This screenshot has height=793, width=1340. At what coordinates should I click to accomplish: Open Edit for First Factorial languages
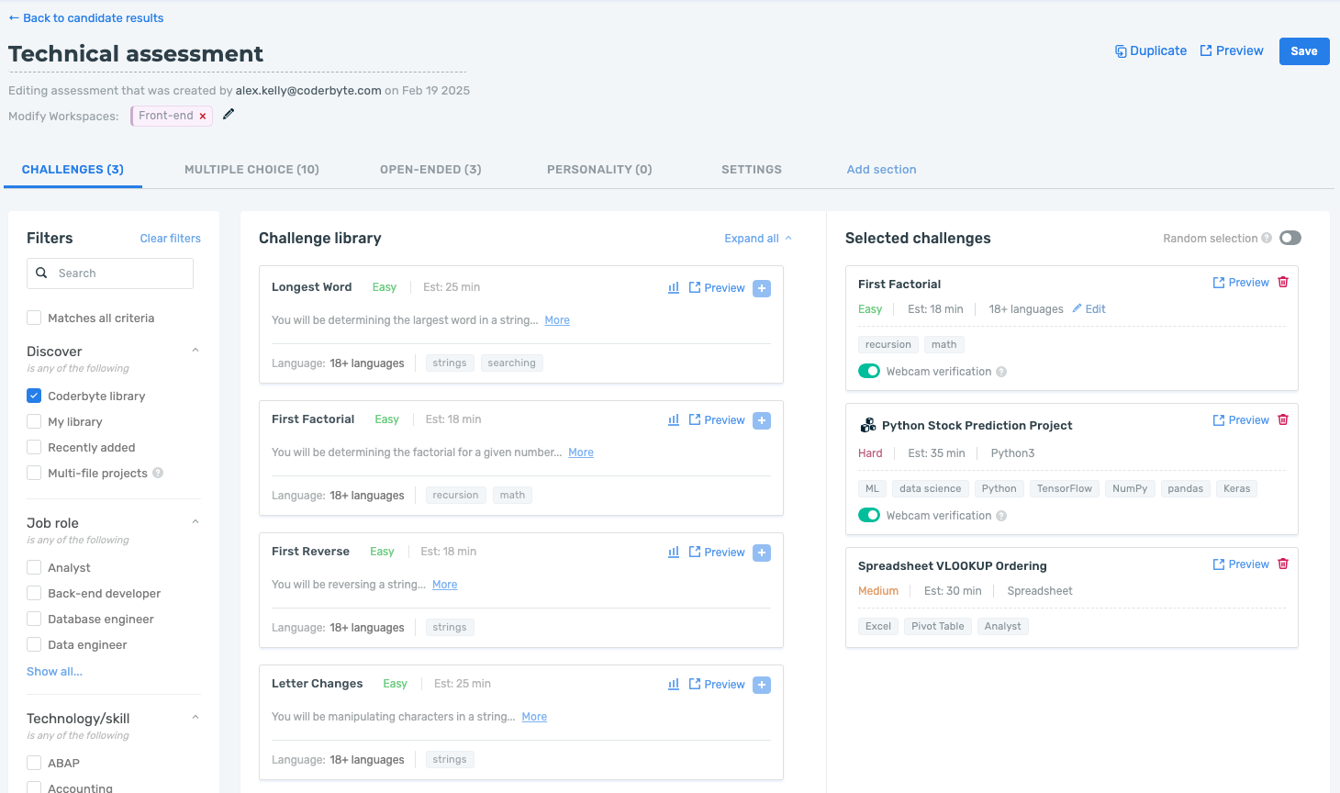(1089, 308)
